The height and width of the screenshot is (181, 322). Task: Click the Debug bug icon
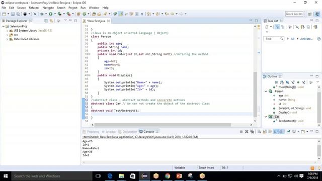(42, 14)
